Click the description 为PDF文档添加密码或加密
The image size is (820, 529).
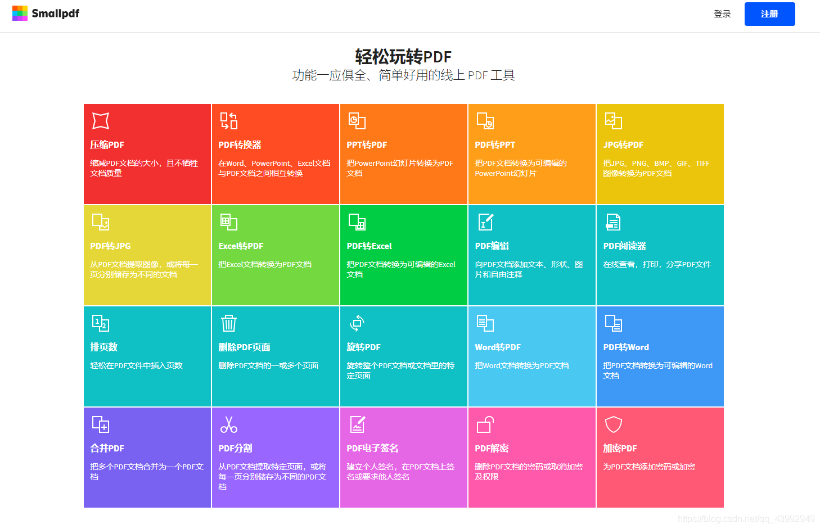click(649, 467)
